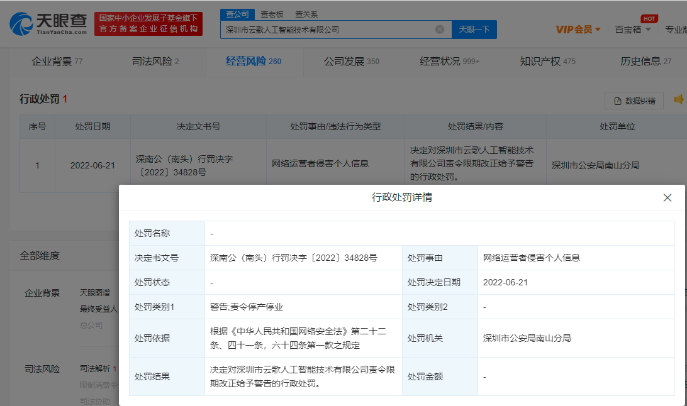The width and height of the screenshot is (687, 406).
Task: Close the 行政处罚详情 dialog
Action: point(667,198)
